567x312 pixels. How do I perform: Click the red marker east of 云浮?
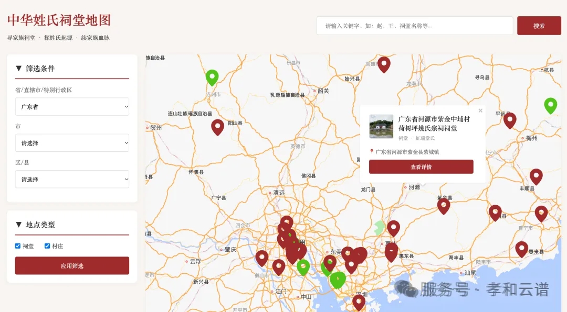pyautogui.click(x=262, y=258)
